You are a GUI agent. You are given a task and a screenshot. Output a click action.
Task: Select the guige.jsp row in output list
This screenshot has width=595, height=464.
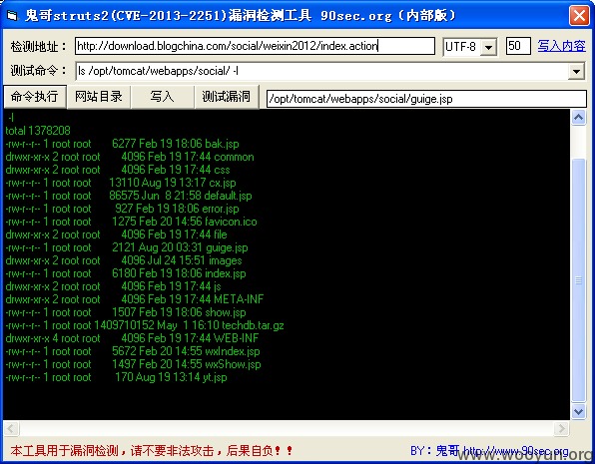tap(127, 247)
